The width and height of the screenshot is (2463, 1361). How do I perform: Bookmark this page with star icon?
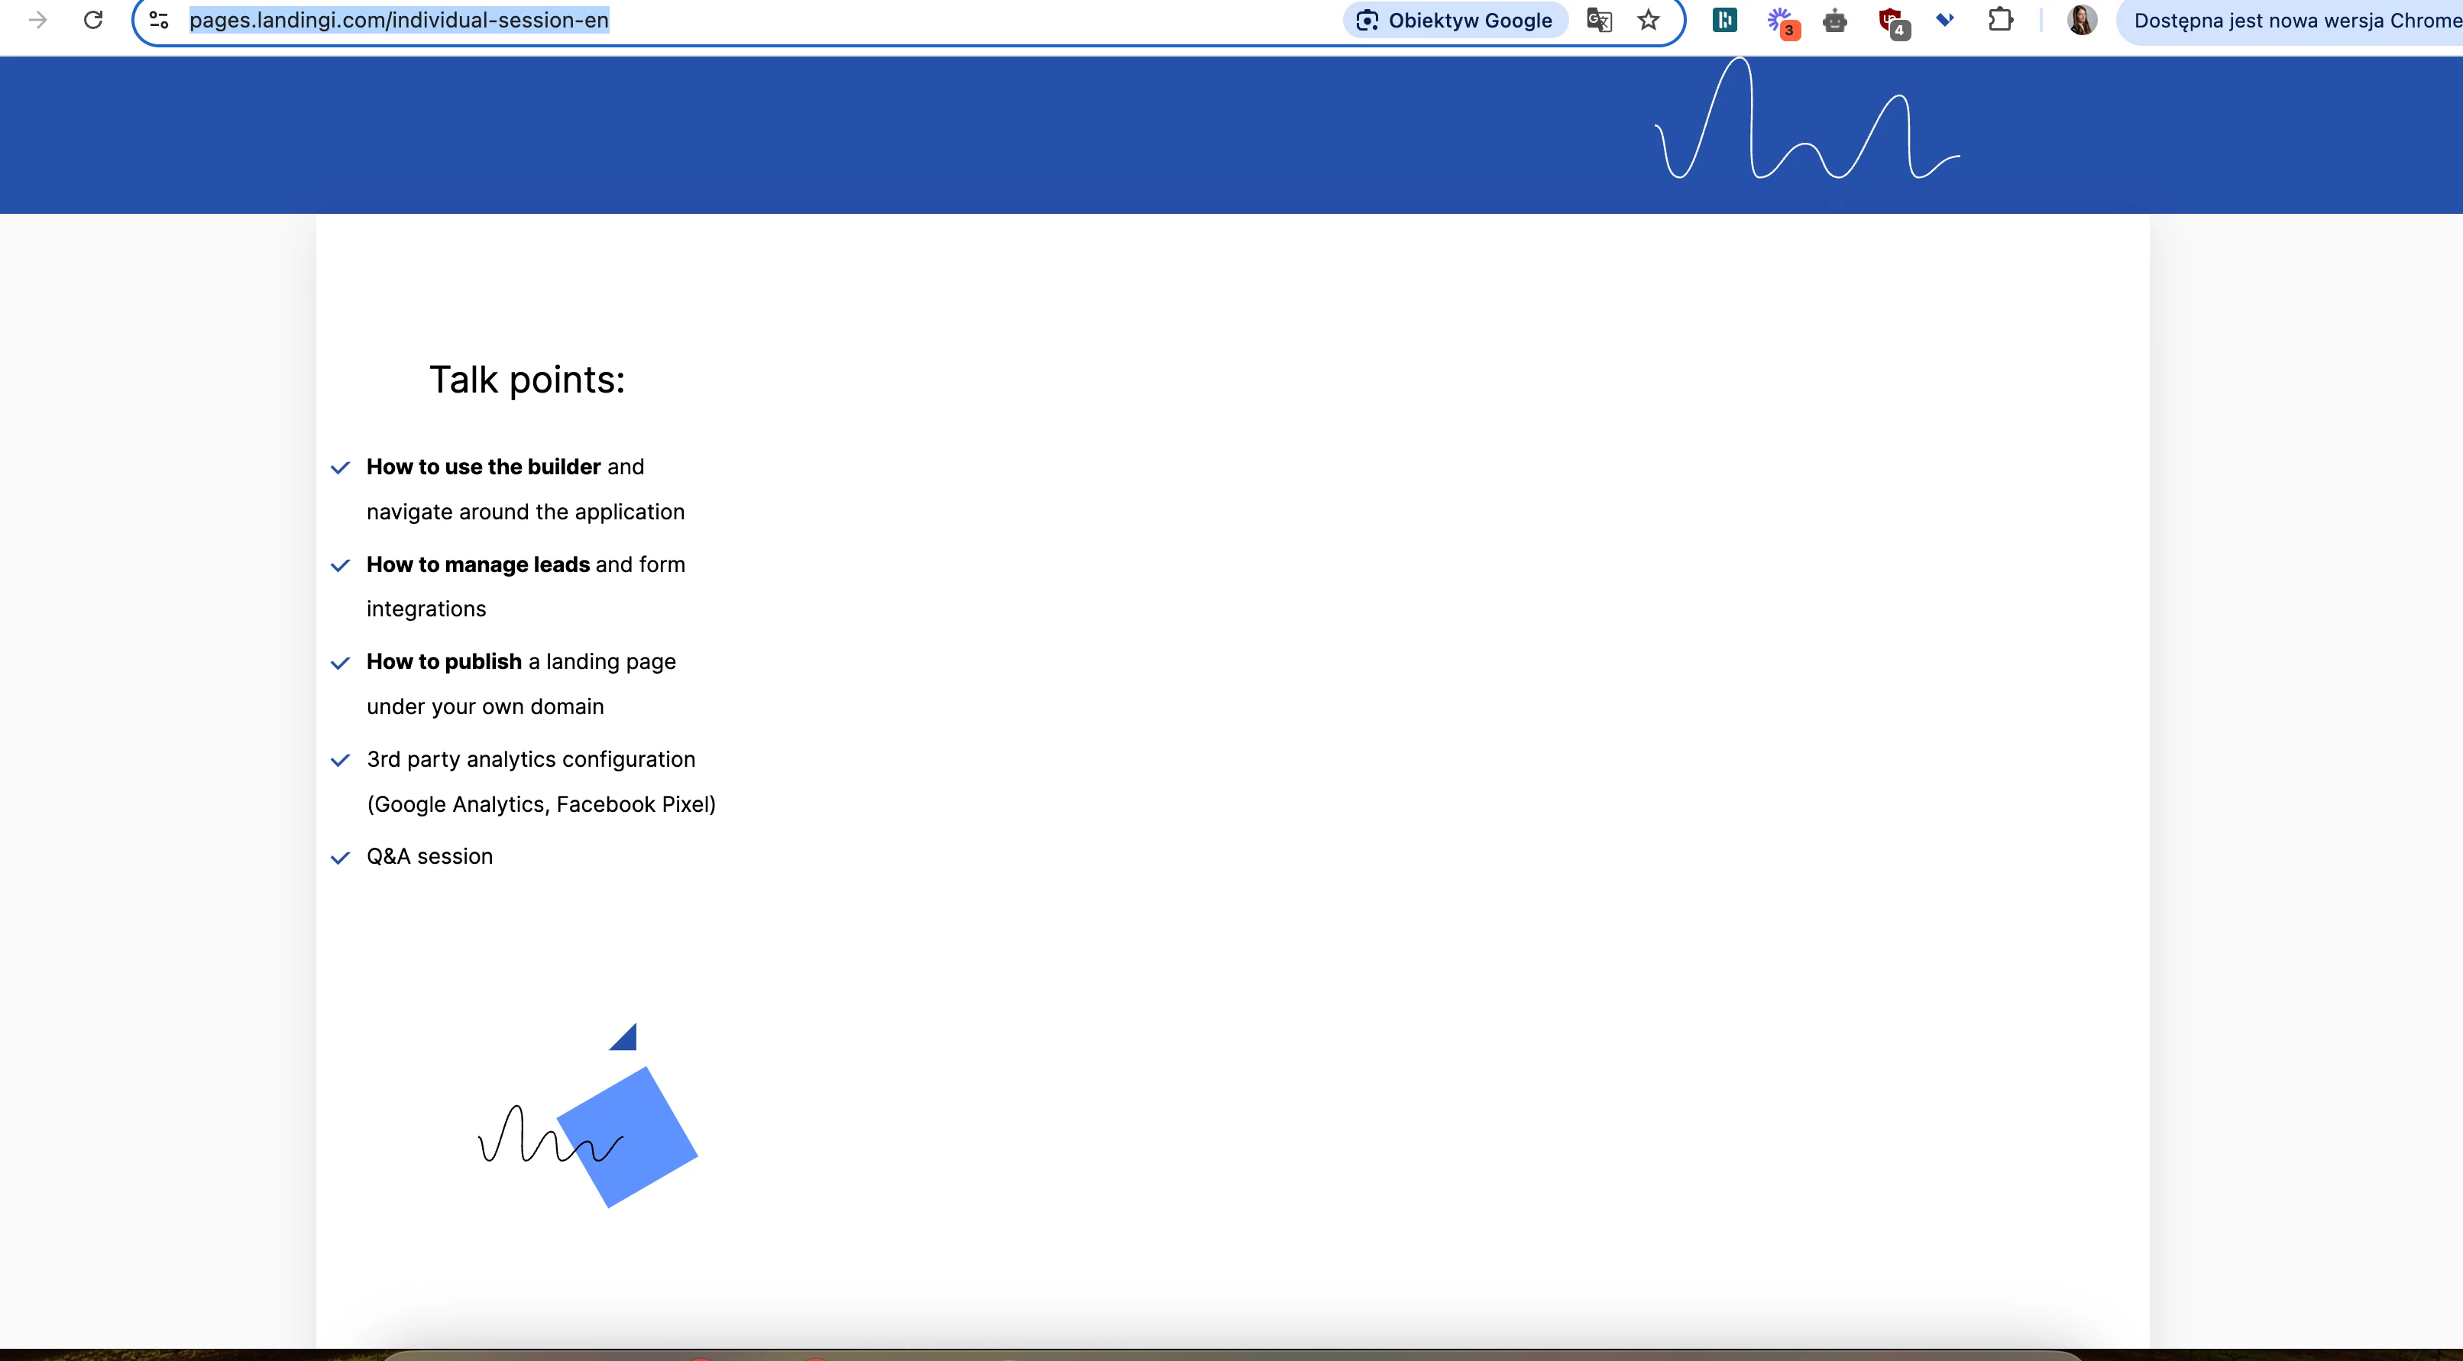click(x=1649, y=20)
